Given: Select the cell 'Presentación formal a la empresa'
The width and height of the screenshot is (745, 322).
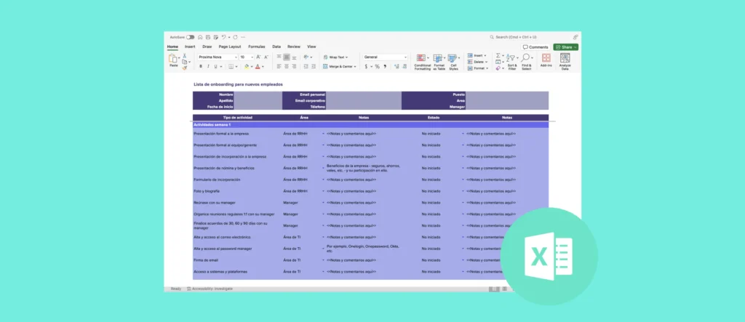Looking at the screenshot, I should click(x=237, y=134).
